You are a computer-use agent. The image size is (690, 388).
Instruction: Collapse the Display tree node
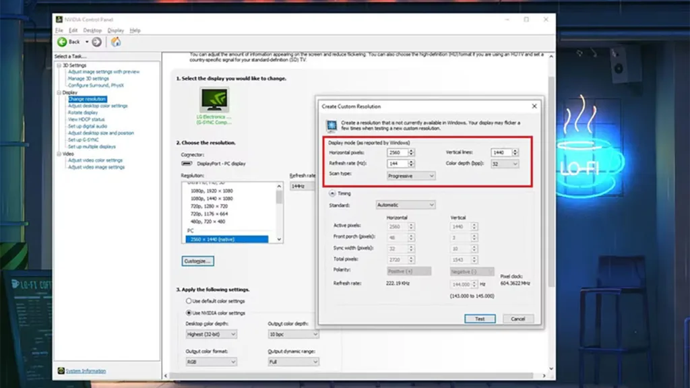[59, 92]
